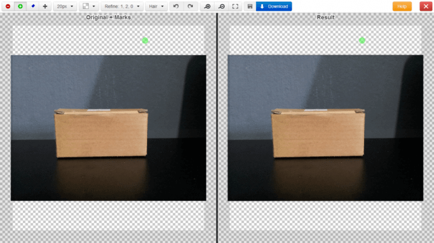Image resolution: width=434 pixels, height=243 pixels.
Task: Click the save floppy disk icon
Action: (x=250, y=6)
